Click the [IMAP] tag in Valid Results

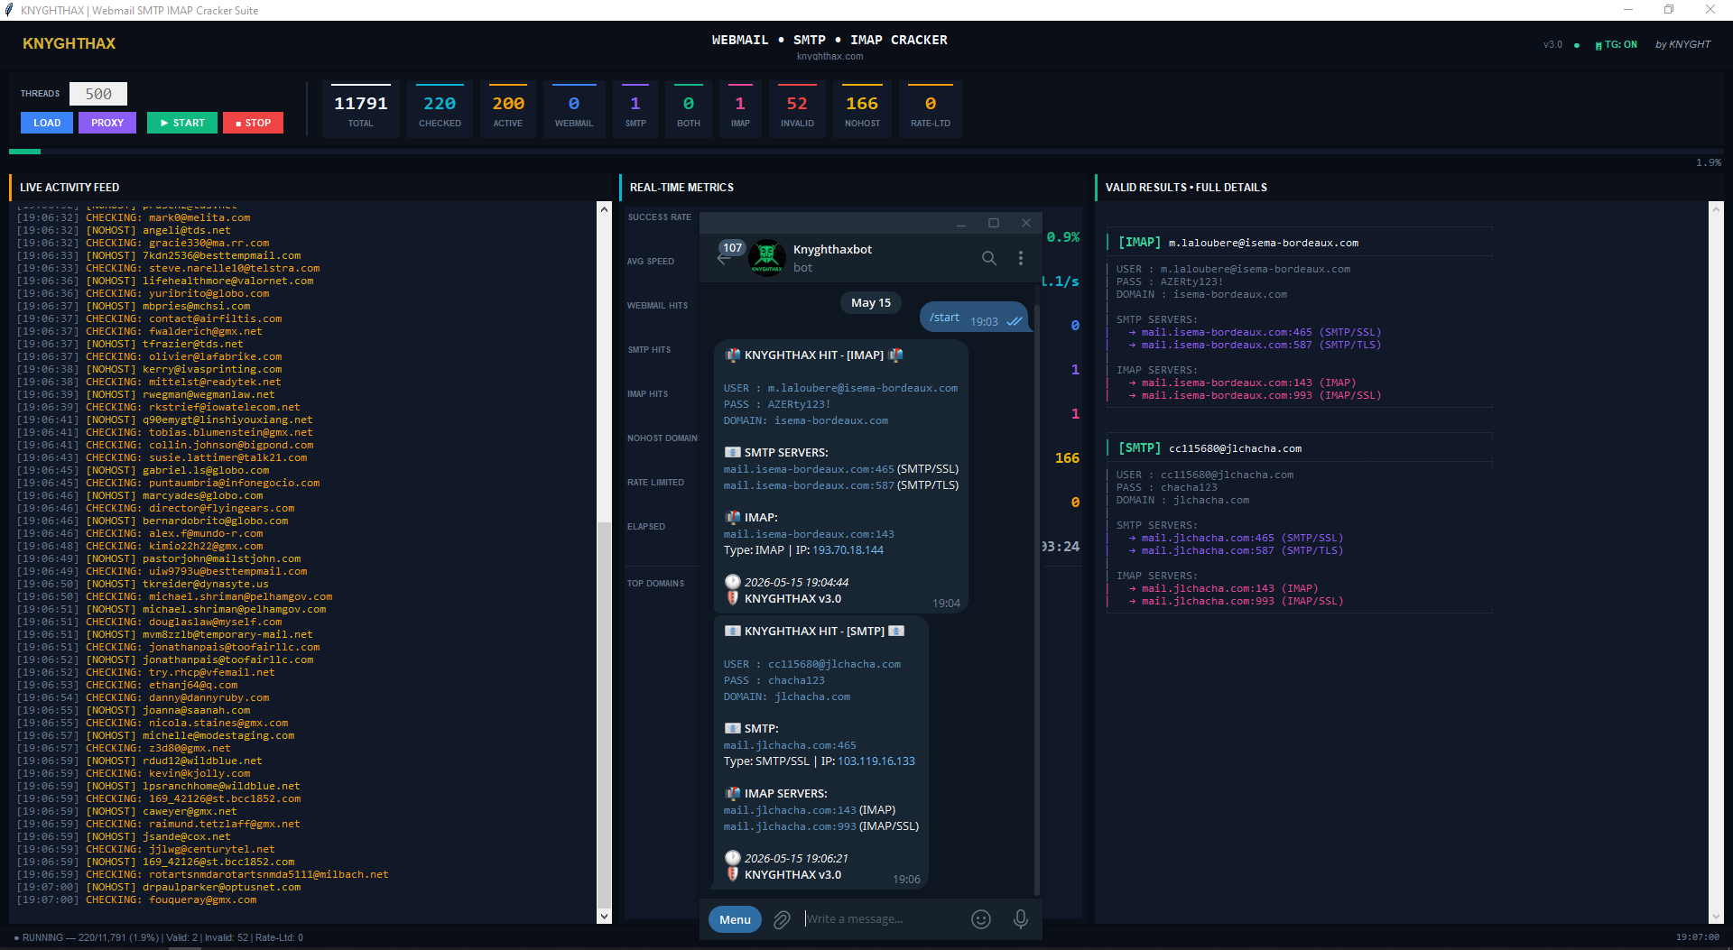tap(1139, 243)
